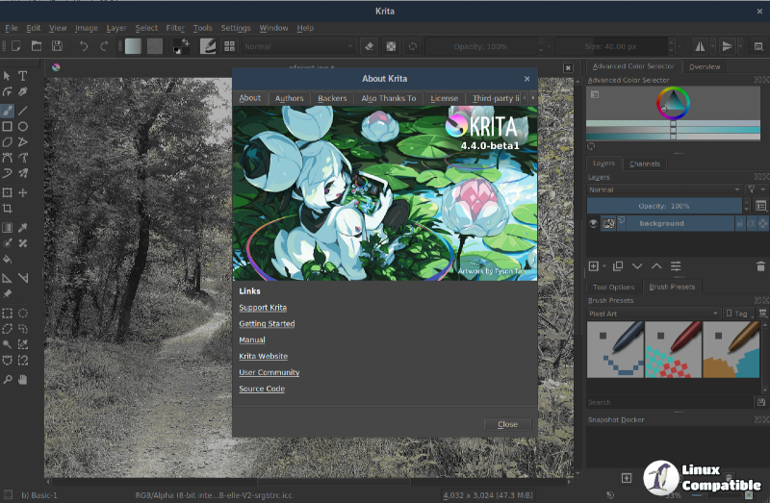Click the Undo arrow in the toolbar
This screenshot has width=770, height=503.
point(84,45)
